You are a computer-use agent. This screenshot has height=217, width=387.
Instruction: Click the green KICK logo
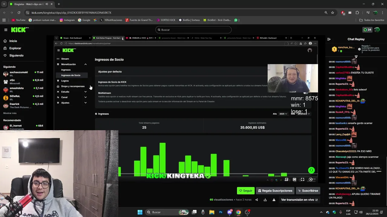(20, 30)
